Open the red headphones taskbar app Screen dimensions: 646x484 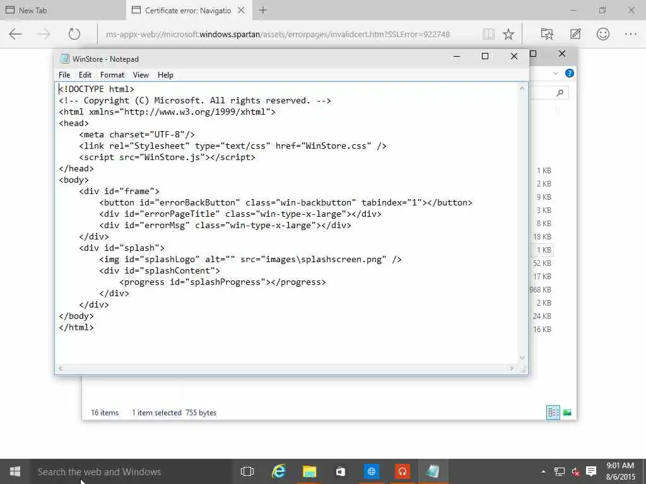[x=402, y=471]
